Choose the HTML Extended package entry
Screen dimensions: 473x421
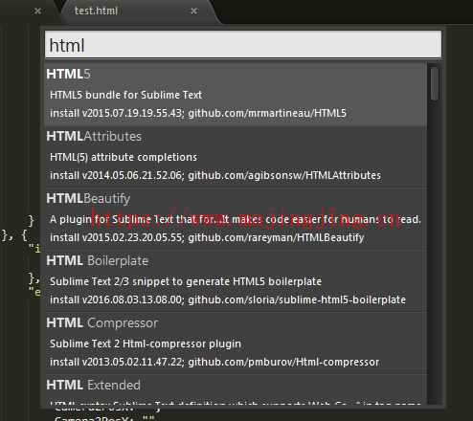tap(236, 389)
